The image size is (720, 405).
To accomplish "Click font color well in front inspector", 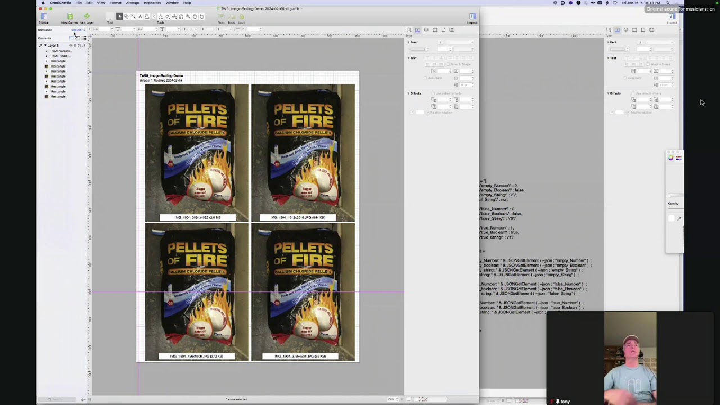I will click(x=418, y=49).
